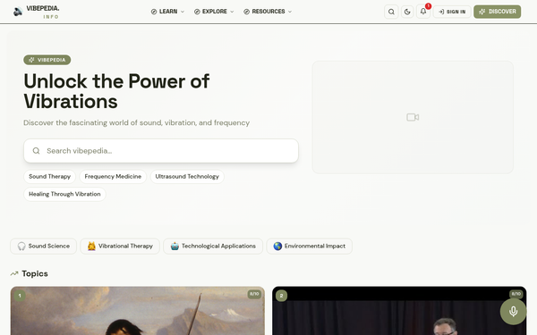Click the compass icon beside Learn

click(x=154, y=12)
